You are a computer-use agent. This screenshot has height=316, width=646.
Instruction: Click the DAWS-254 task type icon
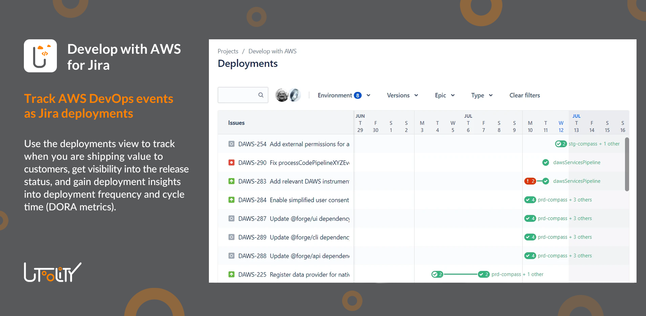231,144
